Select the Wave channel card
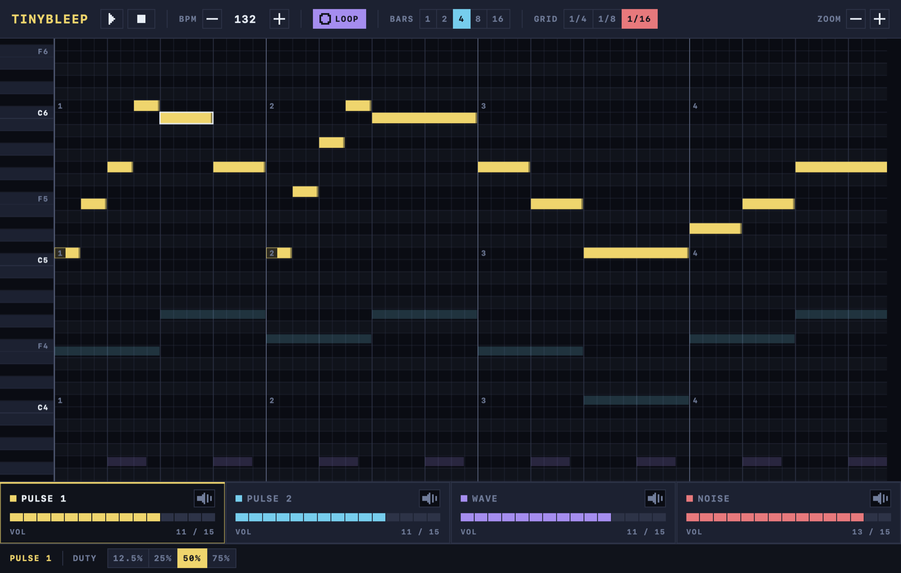The height and width of the screenshot is (573, 901). point(563,513)
